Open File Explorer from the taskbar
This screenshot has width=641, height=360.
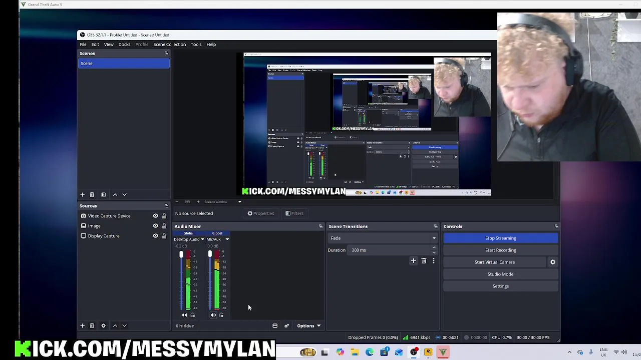tap(355, 352)
